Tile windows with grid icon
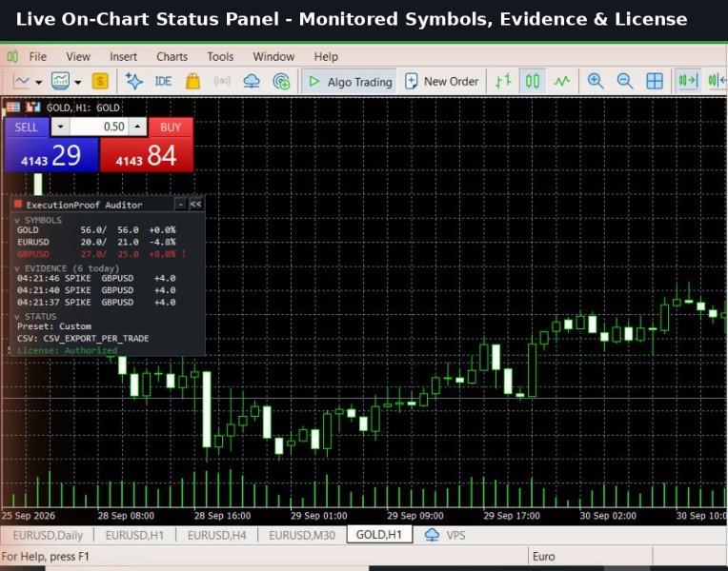Image resolution: width=728 pixels, height=571 pixels. (x=655, y=82)
